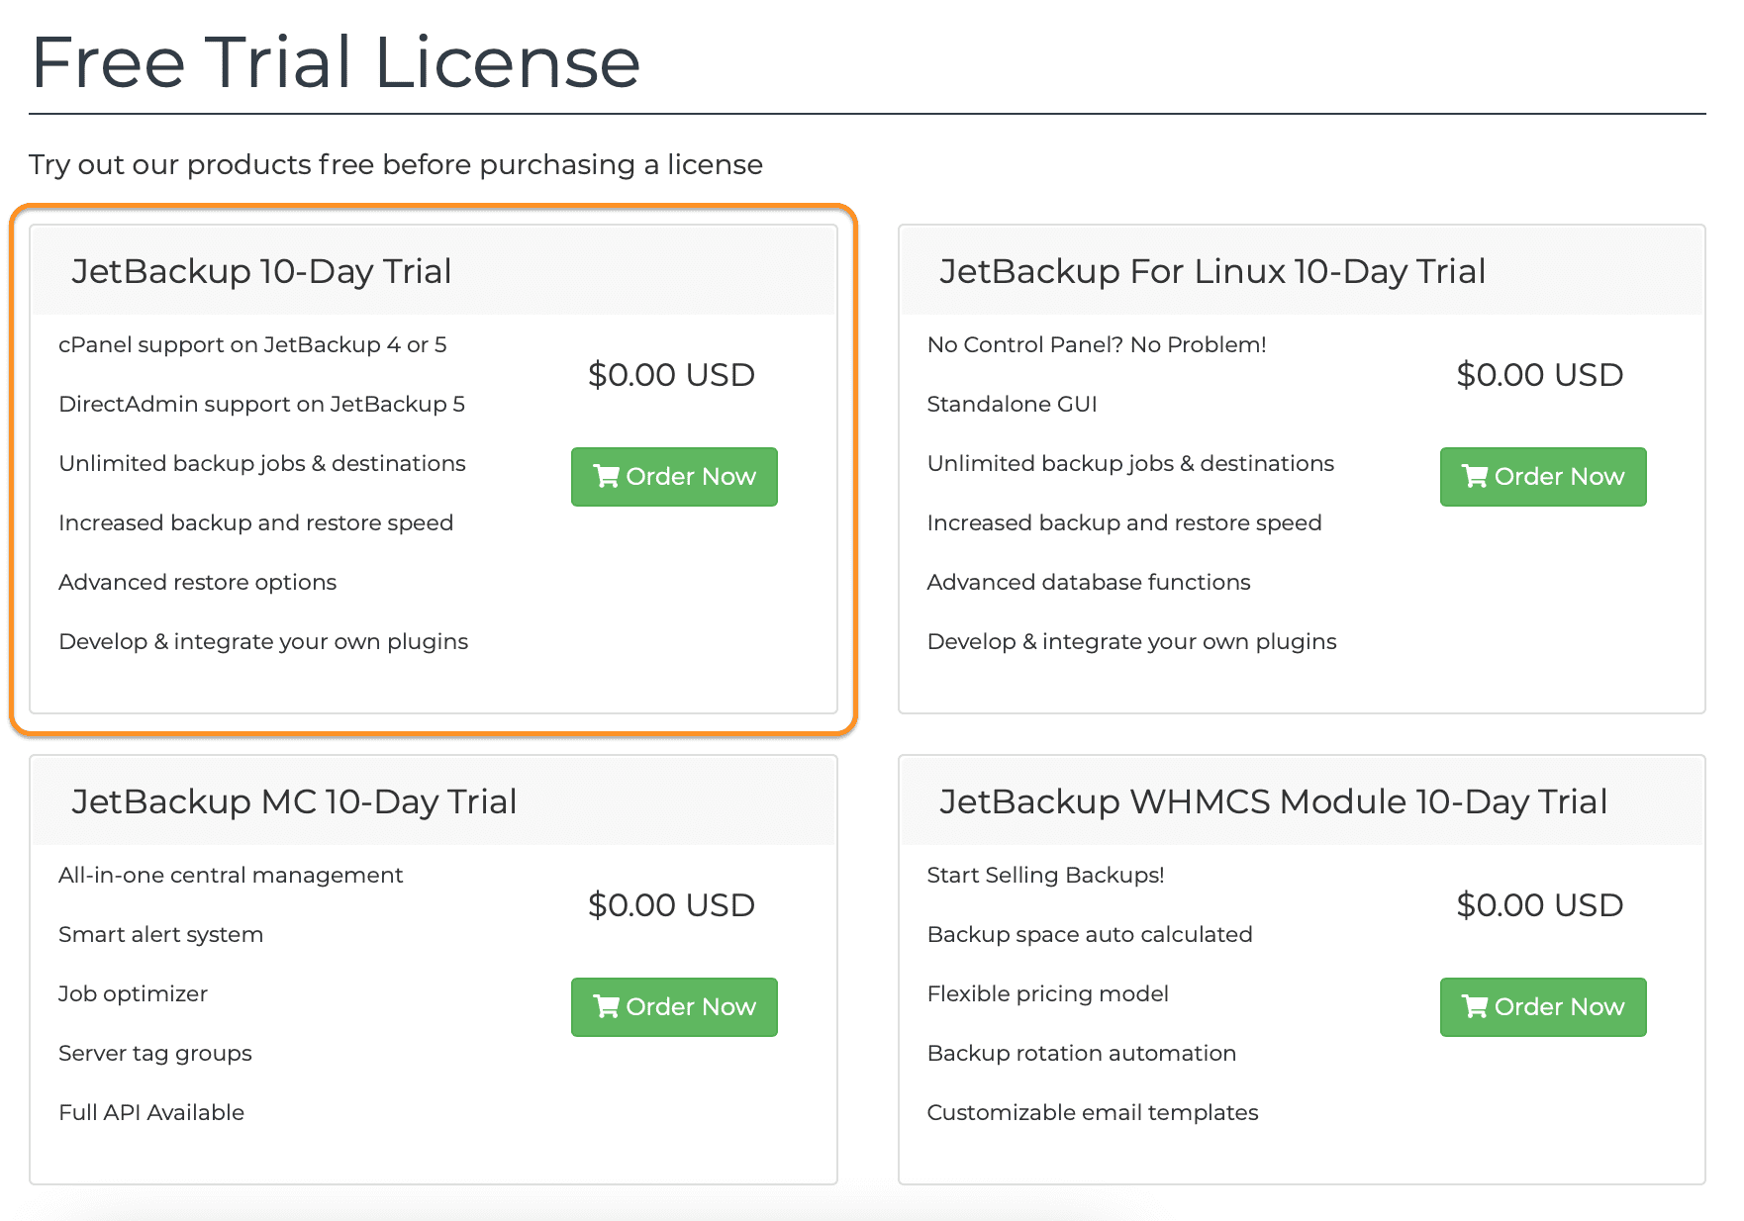Click the cart icon on JetBackup 10-Day Trial
This screenshot has height=1221, width=1744.
(606, 476)
